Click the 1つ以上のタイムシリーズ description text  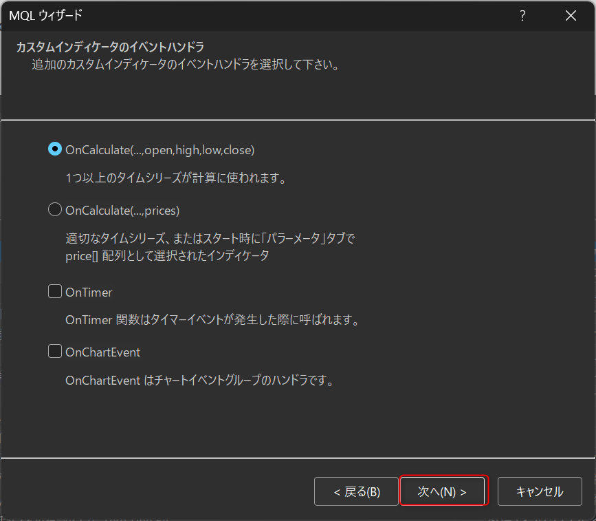pos(175,178)
